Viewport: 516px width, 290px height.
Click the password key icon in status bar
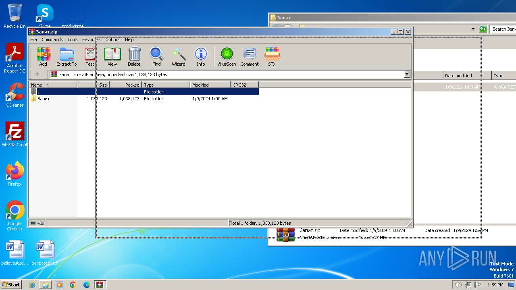point(41,223)
